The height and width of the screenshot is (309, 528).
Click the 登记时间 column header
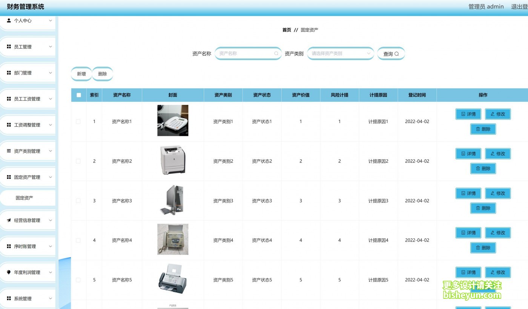point(417,95)
